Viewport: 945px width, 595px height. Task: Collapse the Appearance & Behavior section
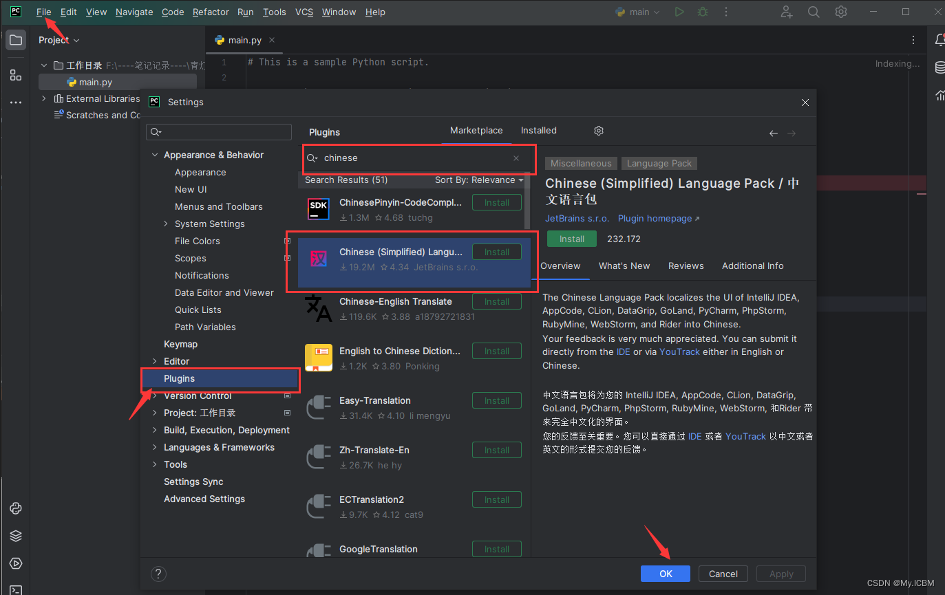(155, 155)
